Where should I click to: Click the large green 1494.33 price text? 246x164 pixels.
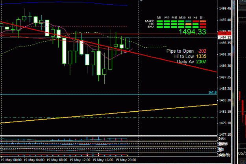[x=192, y=32]
